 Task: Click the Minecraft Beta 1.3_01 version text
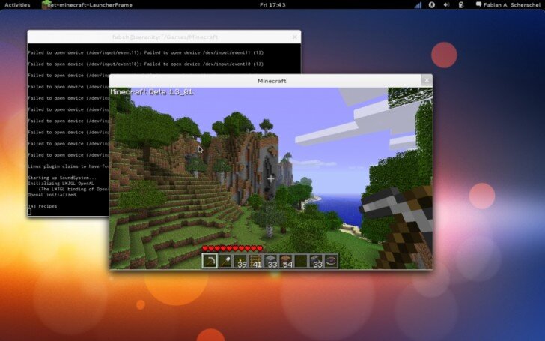pyautogui.click(x=151, y=92)
